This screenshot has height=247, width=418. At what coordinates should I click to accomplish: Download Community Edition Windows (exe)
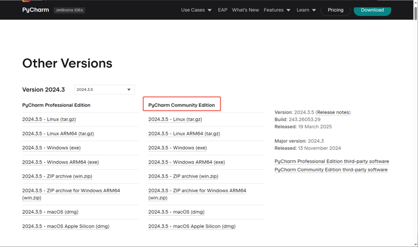177,148
